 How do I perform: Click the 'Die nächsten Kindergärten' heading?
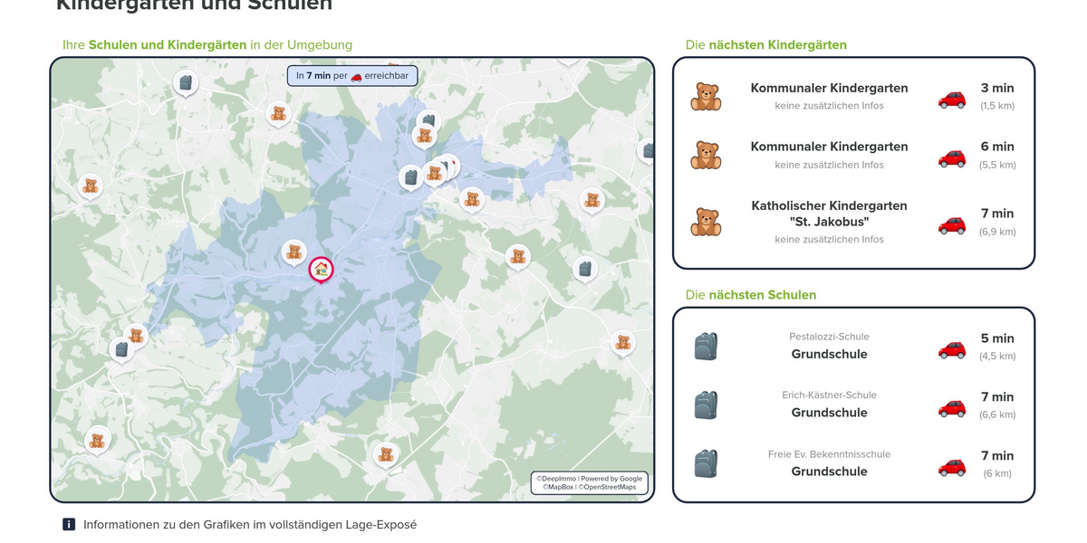(x=766, y=44)
